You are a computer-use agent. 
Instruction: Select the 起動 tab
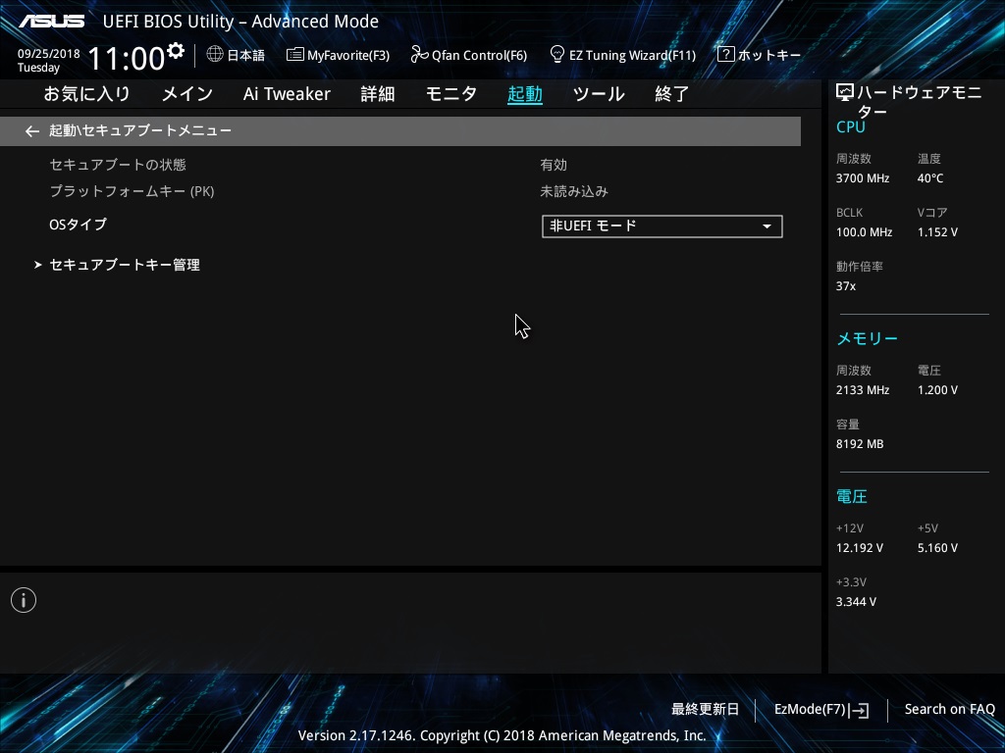tap(525, 94)
